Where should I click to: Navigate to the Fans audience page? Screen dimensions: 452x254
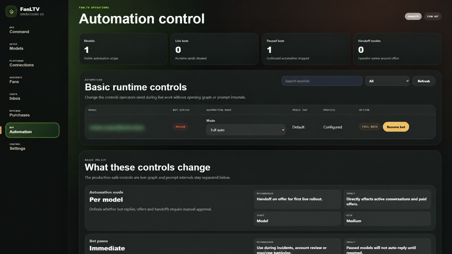point(32,80)
